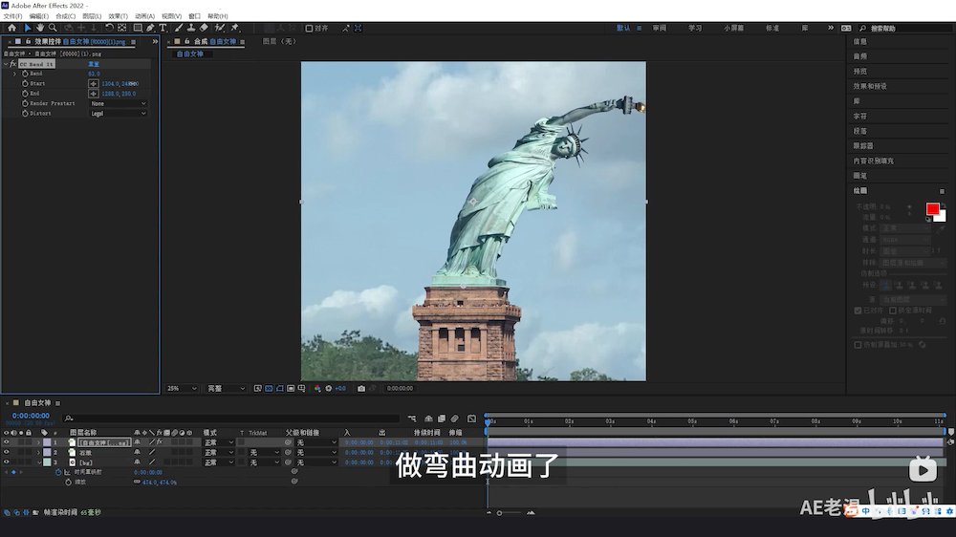Screen dimensions: 956x537
Task: Select the Eraser tool
Action: pos(204,28)
